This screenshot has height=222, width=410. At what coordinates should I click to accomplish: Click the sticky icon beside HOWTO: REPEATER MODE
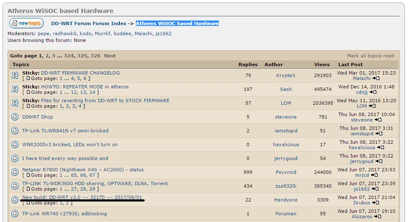coord(15,89)
